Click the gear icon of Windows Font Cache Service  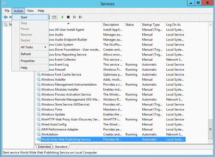pos(39,75)
